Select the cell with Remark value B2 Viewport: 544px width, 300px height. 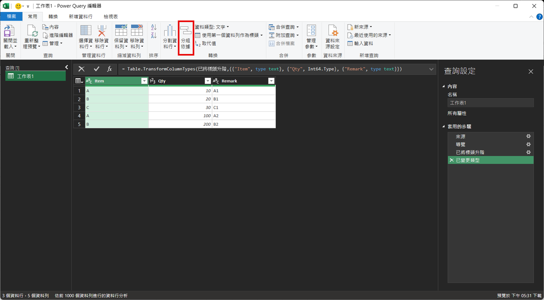click(x=244, y=124)
